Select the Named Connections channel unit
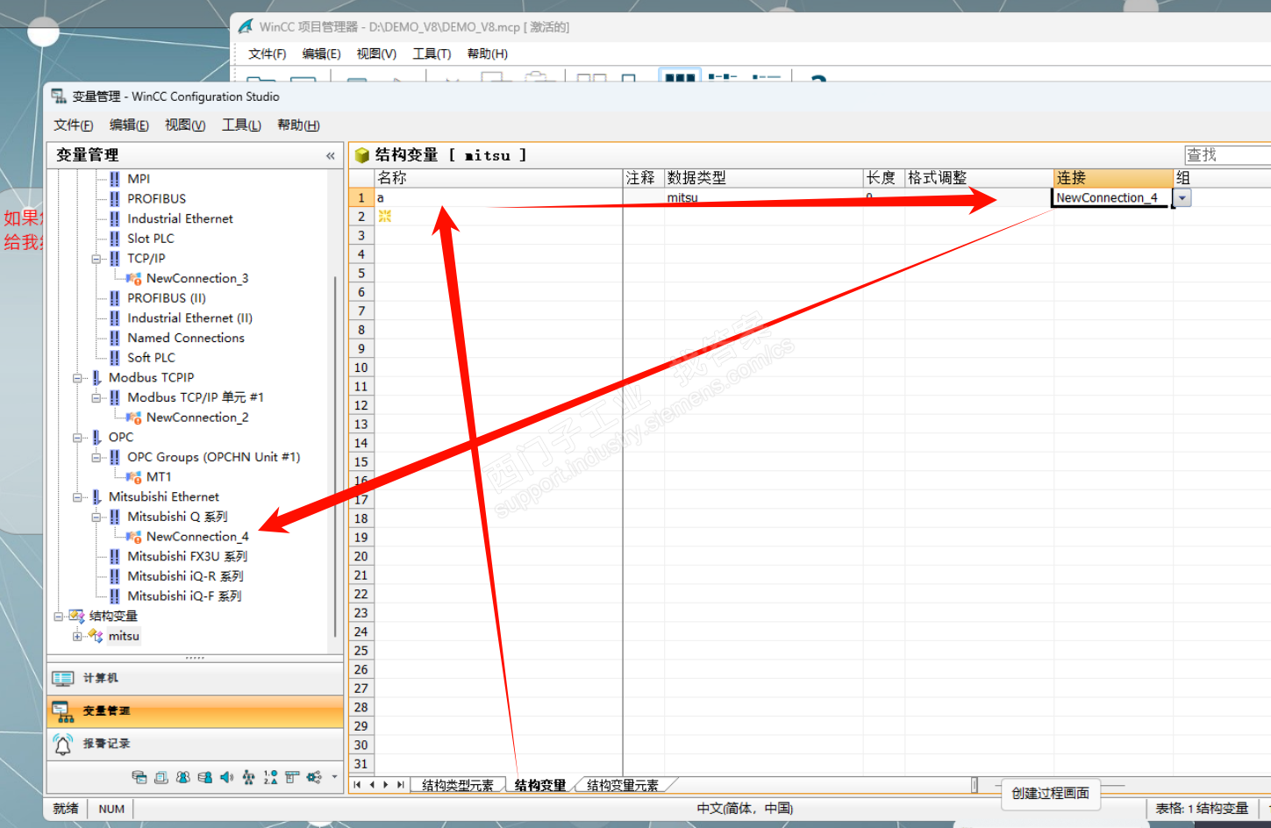 186,339
